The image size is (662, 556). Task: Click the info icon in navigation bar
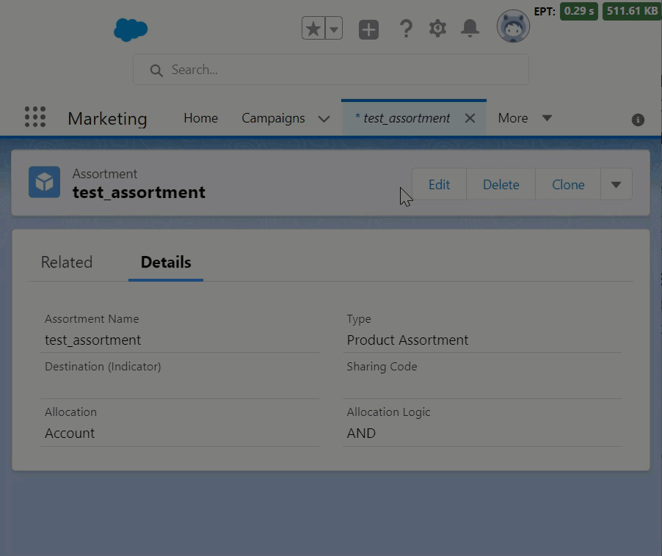click(x=638, y=120)
